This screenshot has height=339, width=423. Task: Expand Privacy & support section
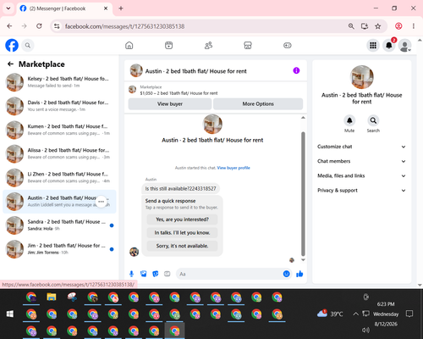[x=362, y=191]
